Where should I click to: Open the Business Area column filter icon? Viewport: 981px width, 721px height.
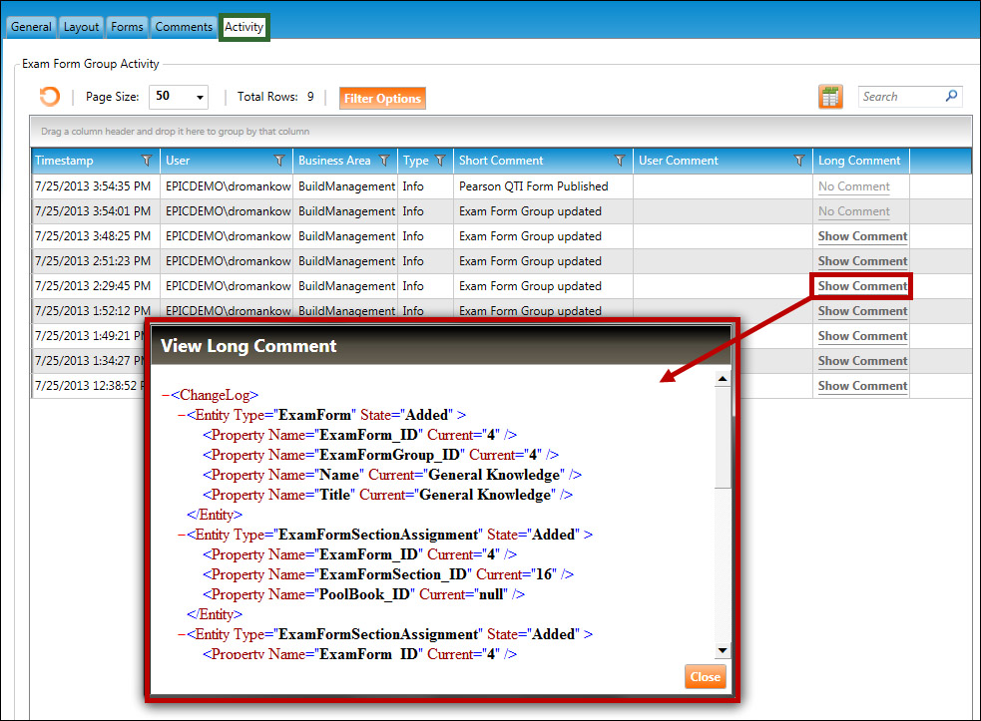[x=383, y=161]
